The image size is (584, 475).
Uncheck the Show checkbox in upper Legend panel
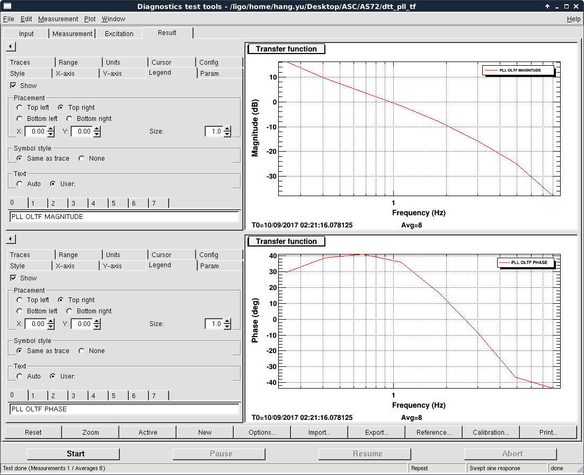[x=13, y=85]
